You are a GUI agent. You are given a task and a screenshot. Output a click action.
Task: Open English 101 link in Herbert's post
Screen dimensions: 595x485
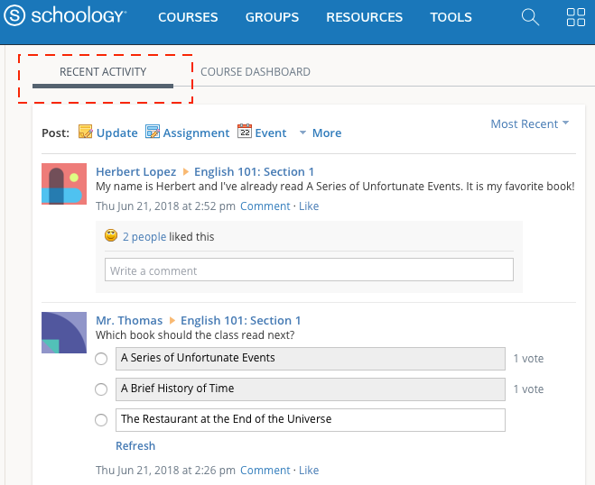[x=255, y=171]
